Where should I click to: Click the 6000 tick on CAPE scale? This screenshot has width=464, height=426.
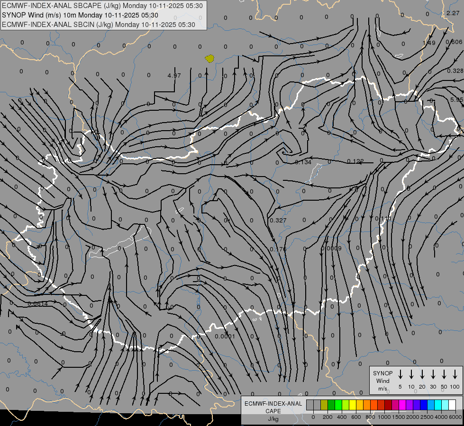click(455, 417)
